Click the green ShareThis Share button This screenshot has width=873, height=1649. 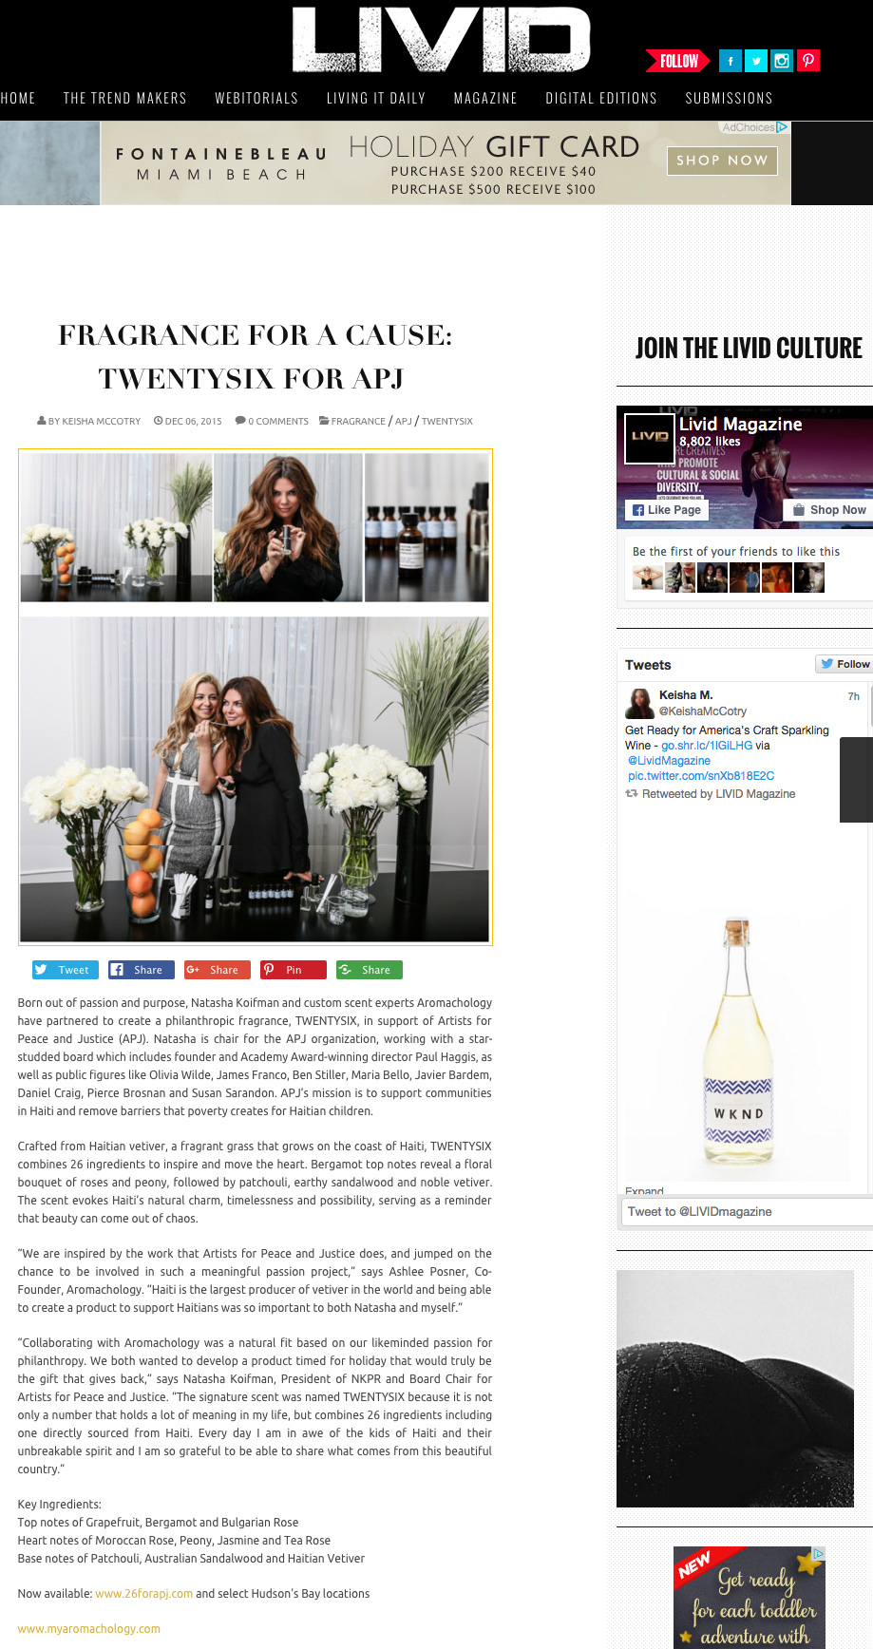(370, 970)
